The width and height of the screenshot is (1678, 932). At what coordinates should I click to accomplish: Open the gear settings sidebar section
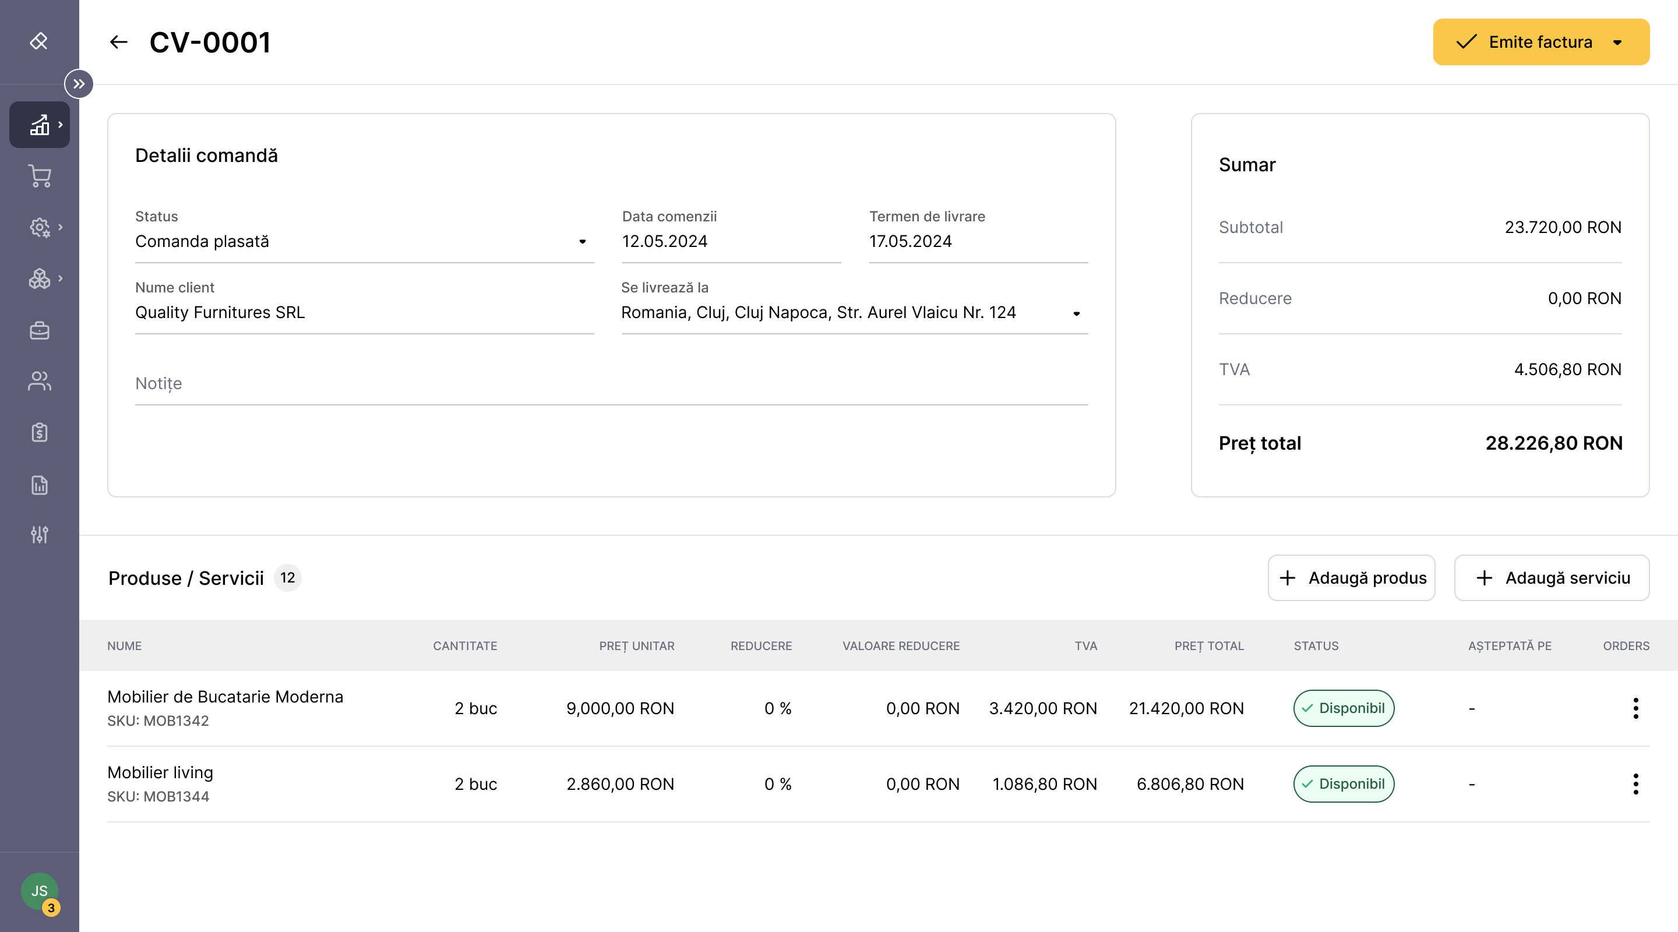[39, 227]
